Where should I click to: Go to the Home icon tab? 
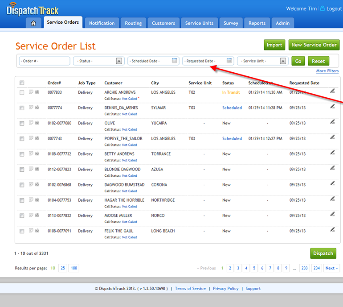(33, 23)
